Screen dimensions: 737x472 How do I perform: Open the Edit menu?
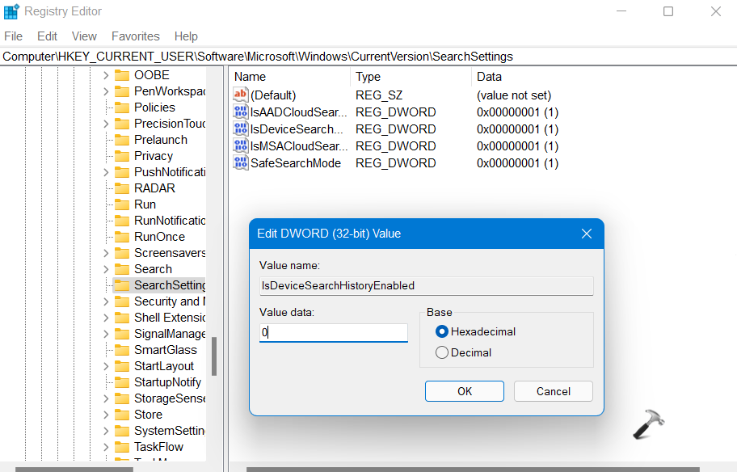pos(48,36)
